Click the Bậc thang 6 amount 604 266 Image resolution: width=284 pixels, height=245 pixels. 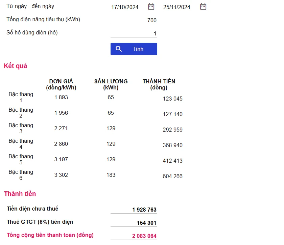[x=172, y=176]
